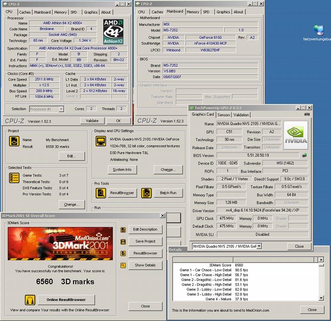Click Validate button in CPU-Z
331x321 pixels.
point(92,121)
